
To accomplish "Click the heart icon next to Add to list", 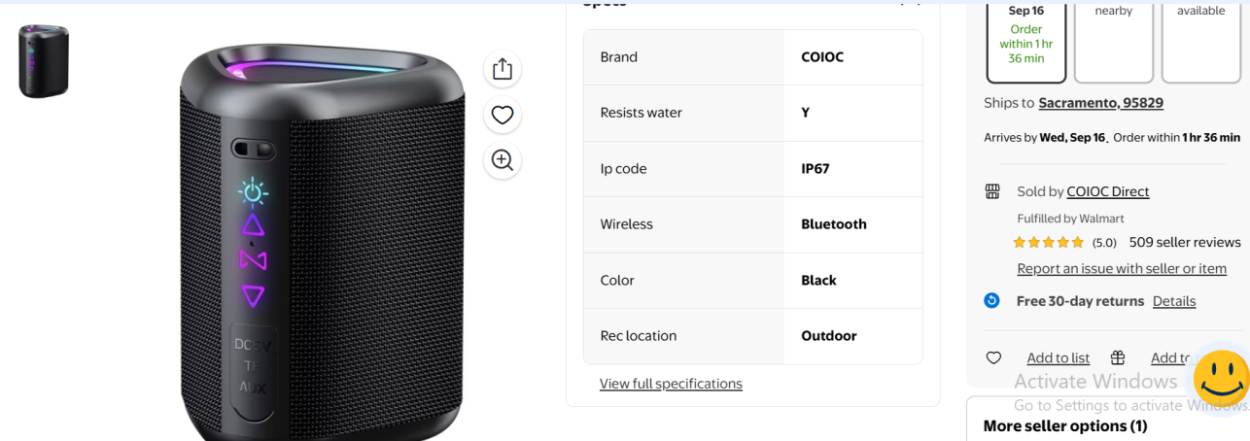I will click(x=993, y=357).
